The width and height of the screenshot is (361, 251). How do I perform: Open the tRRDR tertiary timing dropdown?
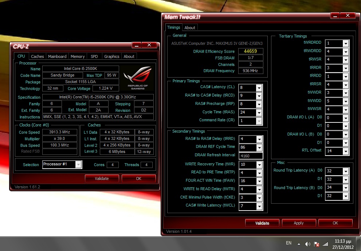click(x=346, y=68)
